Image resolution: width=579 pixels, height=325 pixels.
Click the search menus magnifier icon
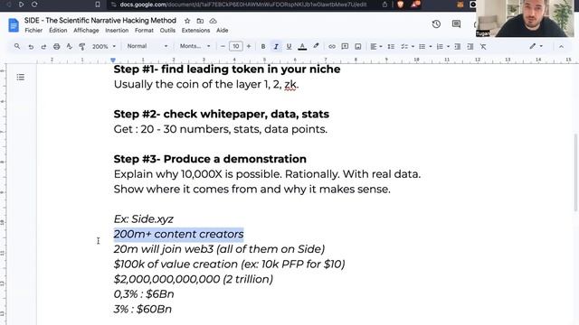[x=17, y=46]
